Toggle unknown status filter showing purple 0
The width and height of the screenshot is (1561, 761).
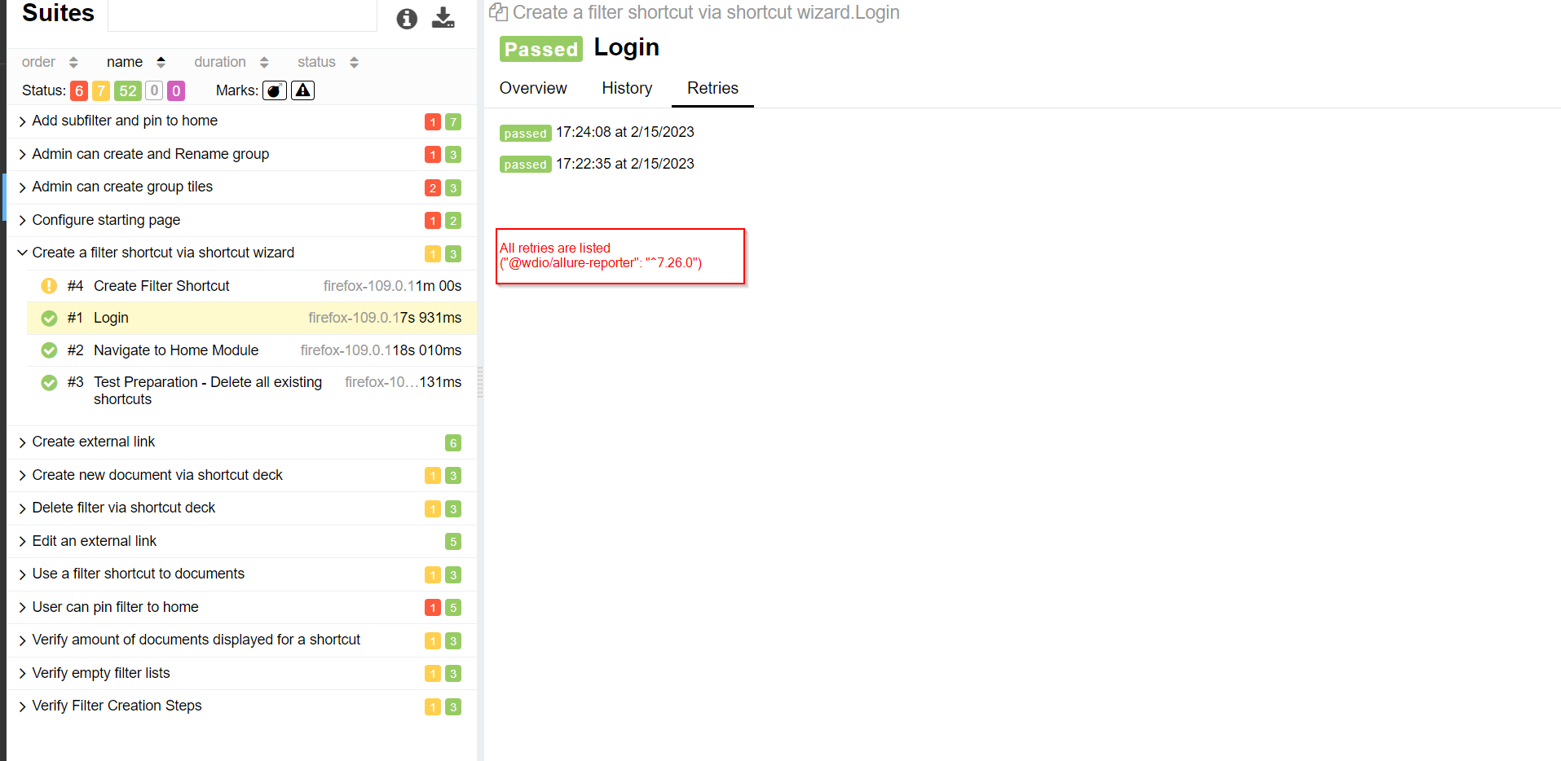coord(176,90)
